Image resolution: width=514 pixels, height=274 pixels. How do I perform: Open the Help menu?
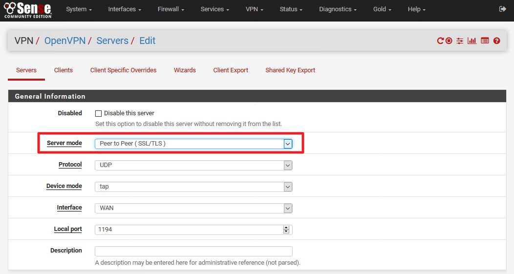[416, 9]
